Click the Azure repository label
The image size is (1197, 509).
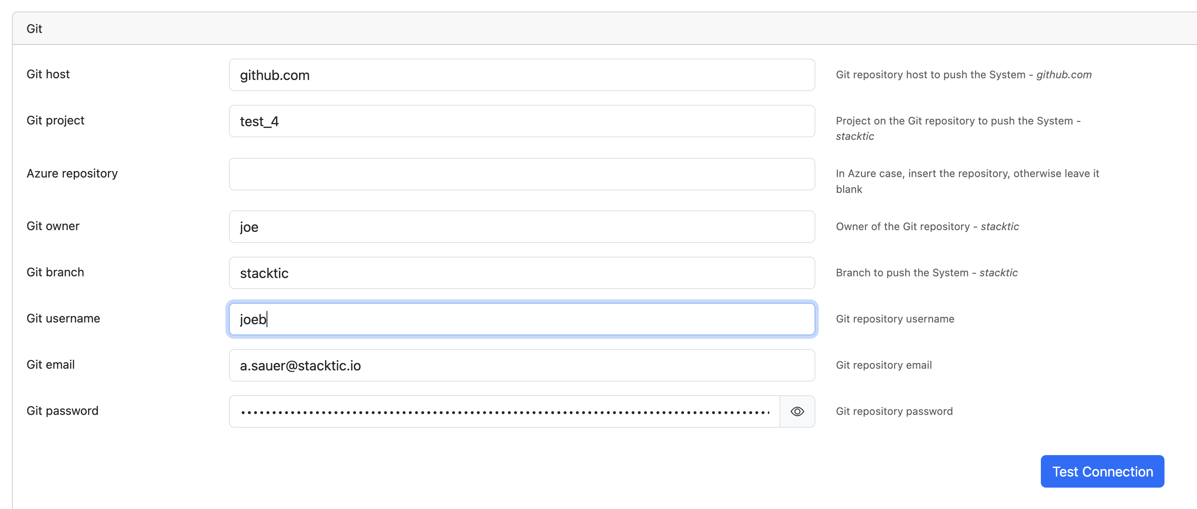[x=72, y=173]
